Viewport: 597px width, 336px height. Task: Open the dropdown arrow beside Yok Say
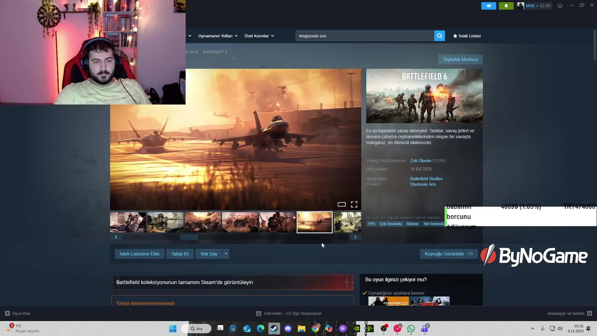pos(226,254)
